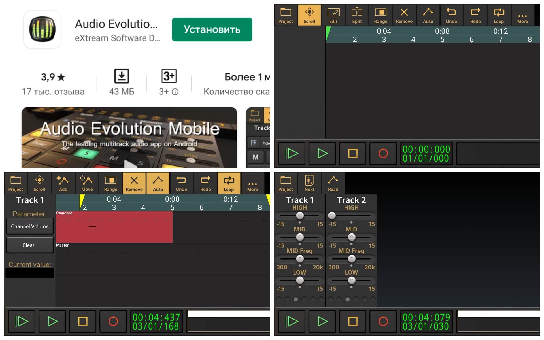
Task: Play from start in top-right transport
Action: coord(292,153)
